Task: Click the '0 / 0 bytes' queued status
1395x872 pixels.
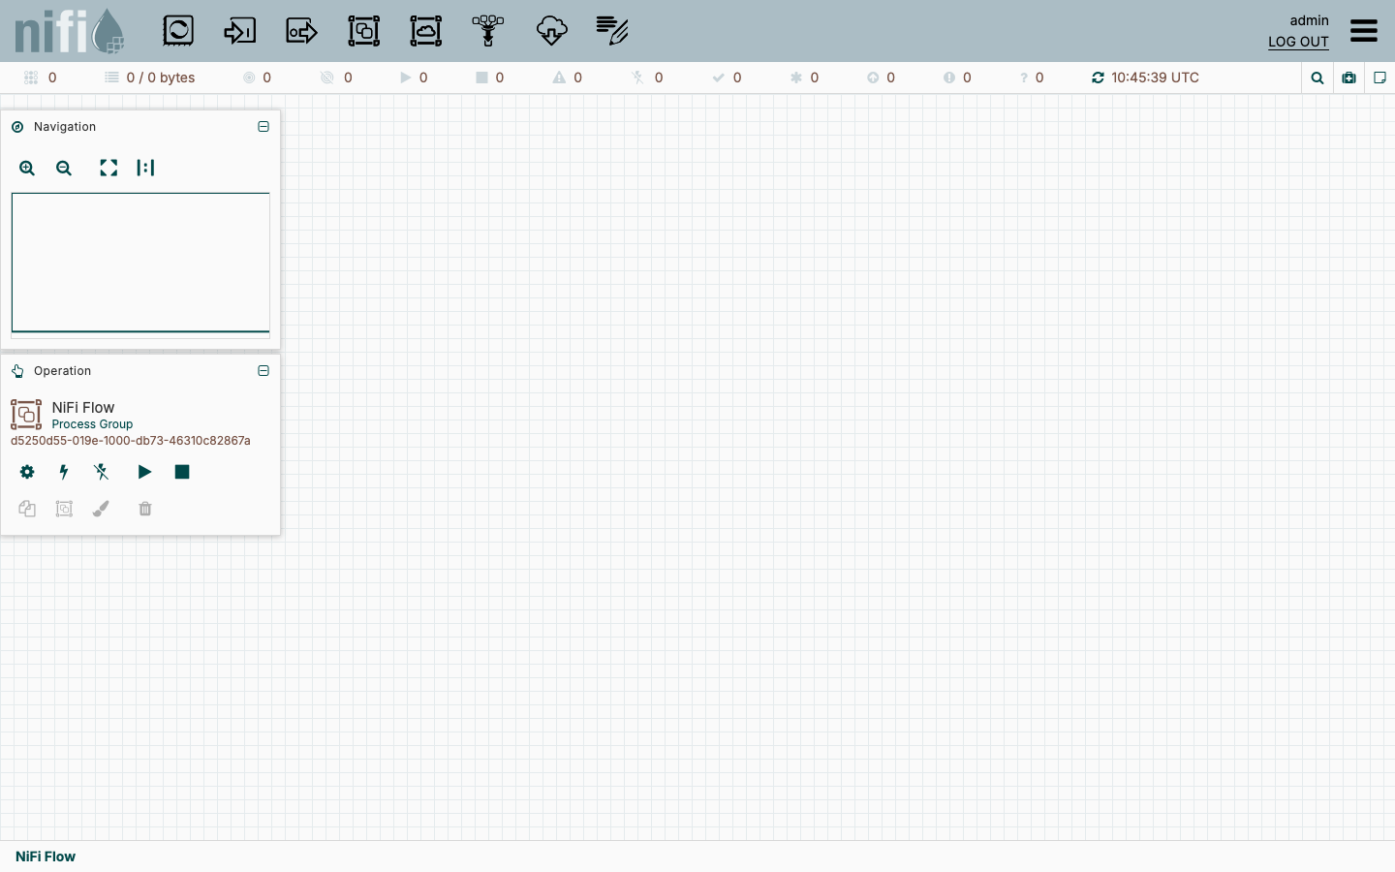Action: pyautogui.click(x=151, y=78)
